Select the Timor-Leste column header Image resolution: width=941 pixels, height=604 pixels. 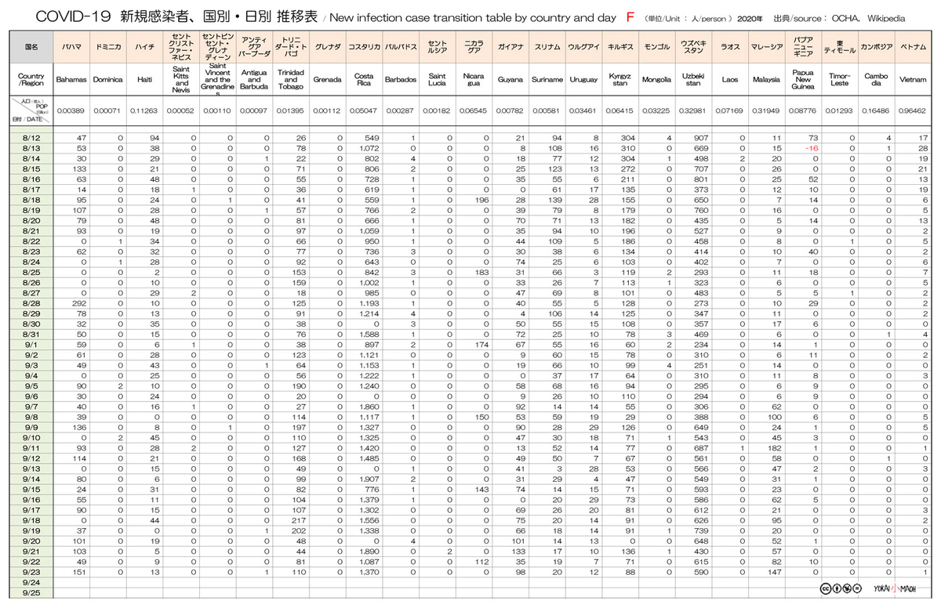[840, 80]
